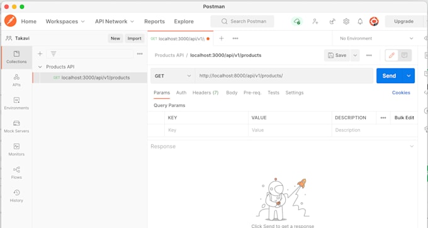Open Explore
The width and height of the screenshot is (428, 228).
pyautogui.click(x=184, y=21)
